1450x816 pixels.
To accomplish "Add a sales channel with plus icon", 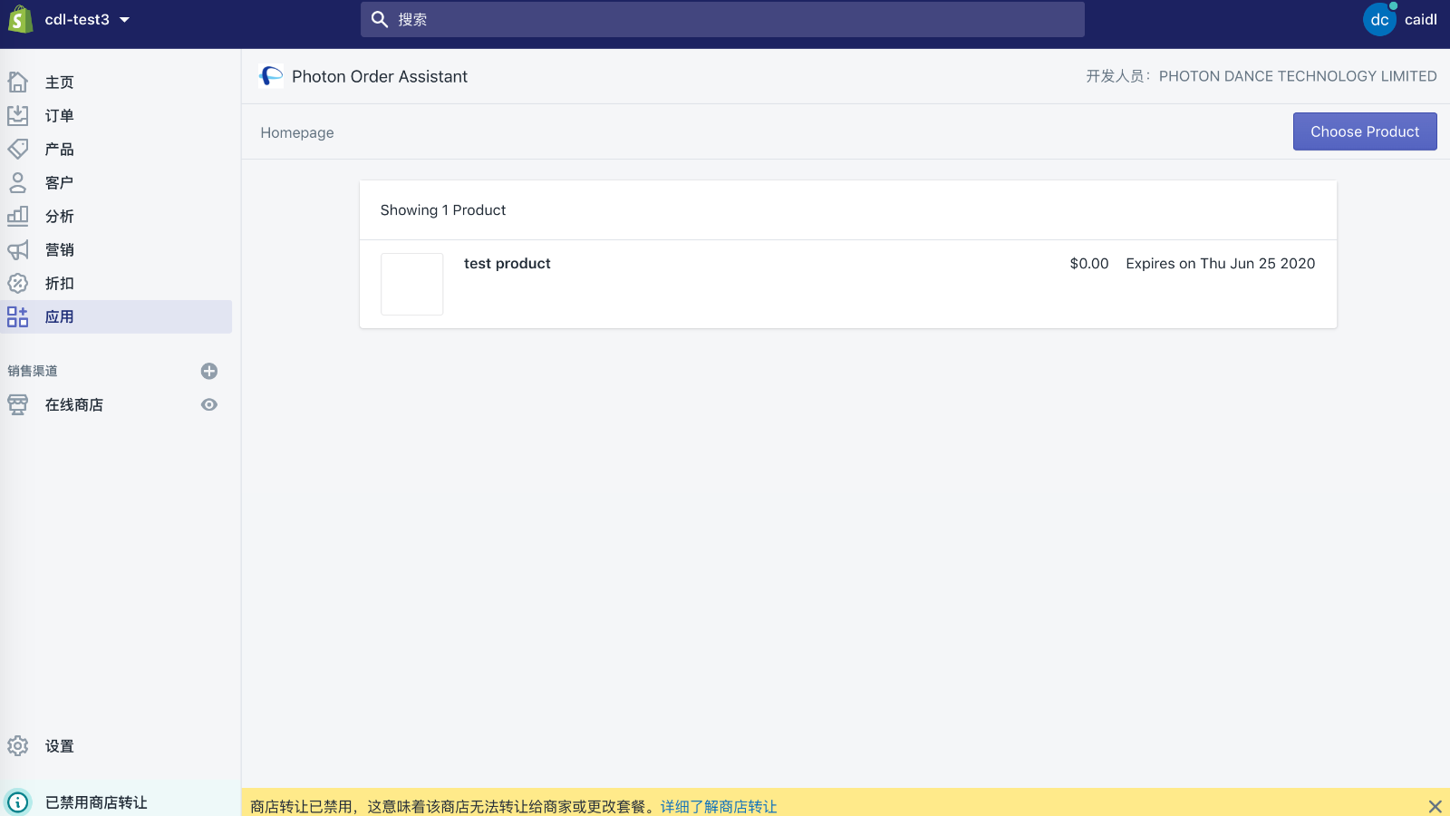I will coord(209,371).
